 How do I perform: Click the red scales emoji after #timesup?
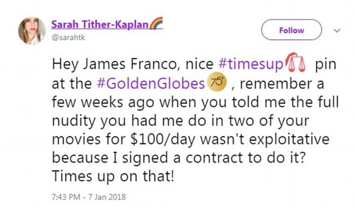296,64
